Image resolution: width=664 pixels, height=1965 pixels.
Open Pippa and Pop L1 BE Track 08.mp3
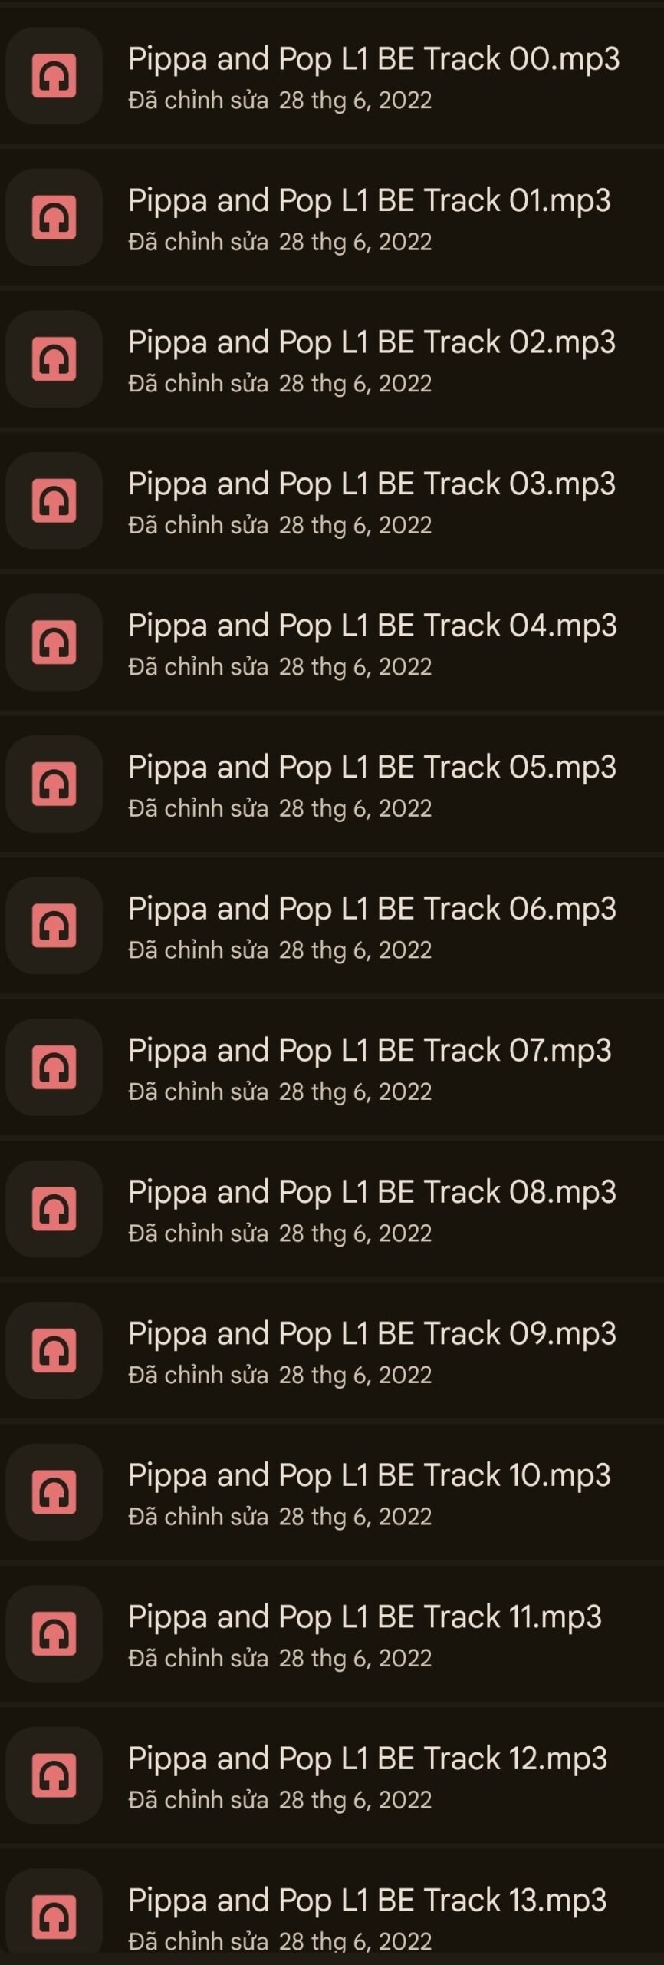coord(372,1192)
